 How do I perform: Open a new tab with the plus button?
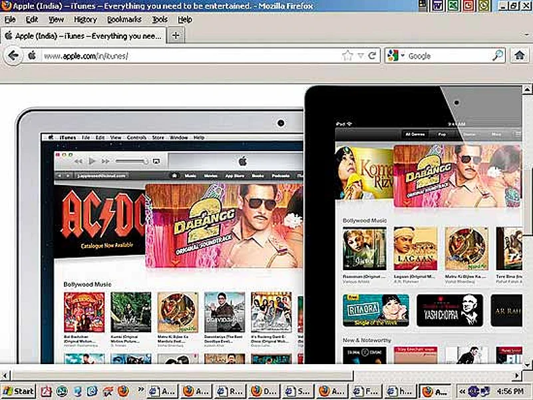[x=176, y=35]
